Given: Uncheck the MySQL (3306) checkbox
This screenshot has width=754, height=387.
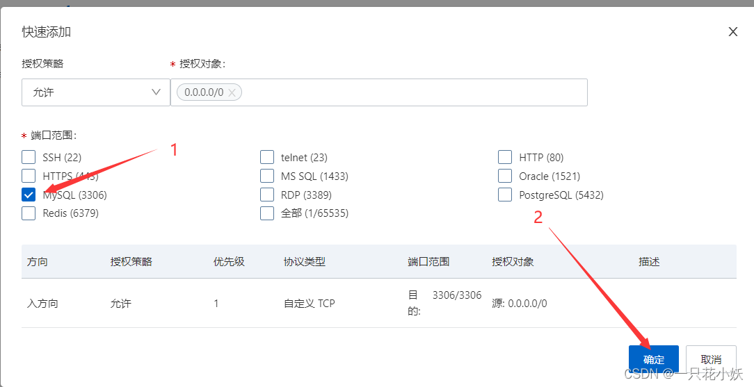Looking at the screenshot, I should [29, 195].
